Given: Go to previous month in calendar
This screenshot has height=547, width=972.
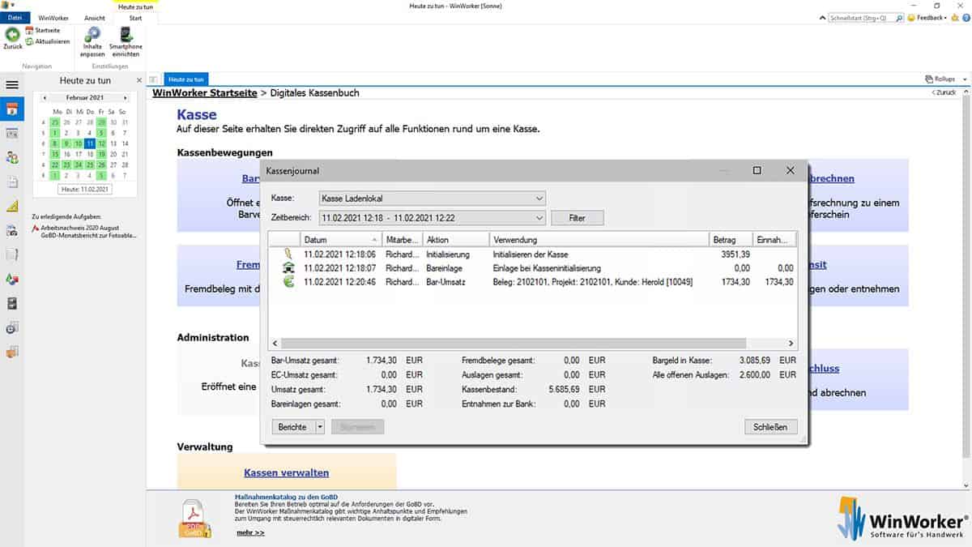Looking at the screenshot, I should pos(45,98).
